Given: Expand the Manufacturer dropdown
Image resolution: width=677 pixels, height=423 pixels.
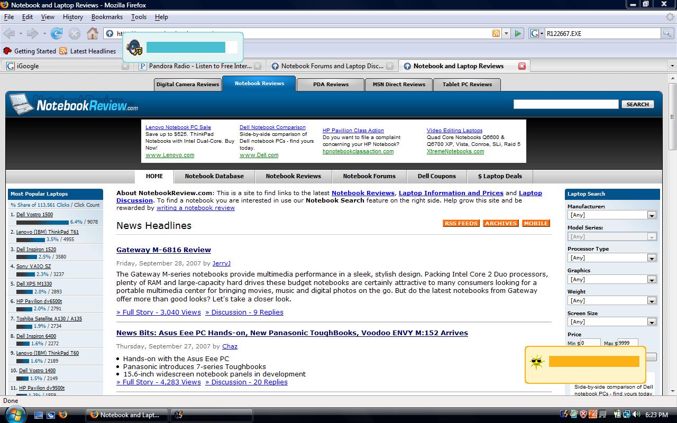Looking at the screenshot, I should tap(652, 215).
